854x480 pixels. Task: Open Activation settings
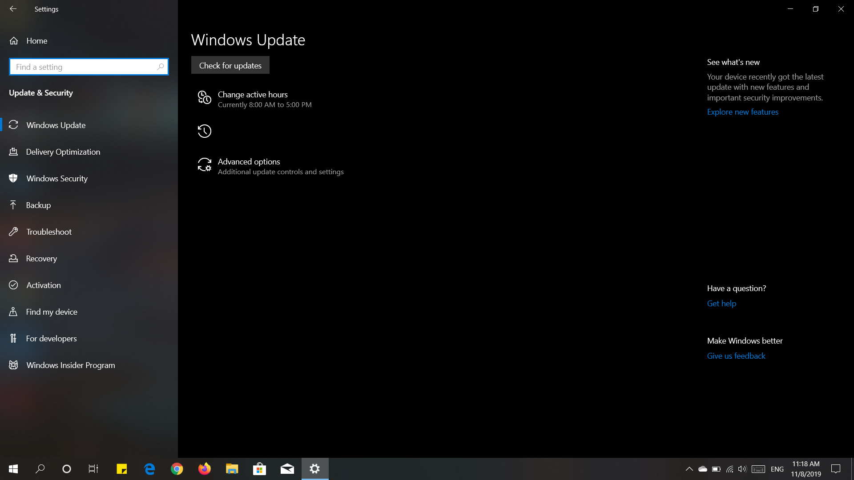tap(89, 285)
